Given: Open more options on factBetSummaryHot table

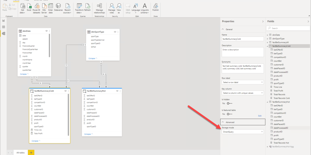Looking at the screenshot, I should 120,91.
